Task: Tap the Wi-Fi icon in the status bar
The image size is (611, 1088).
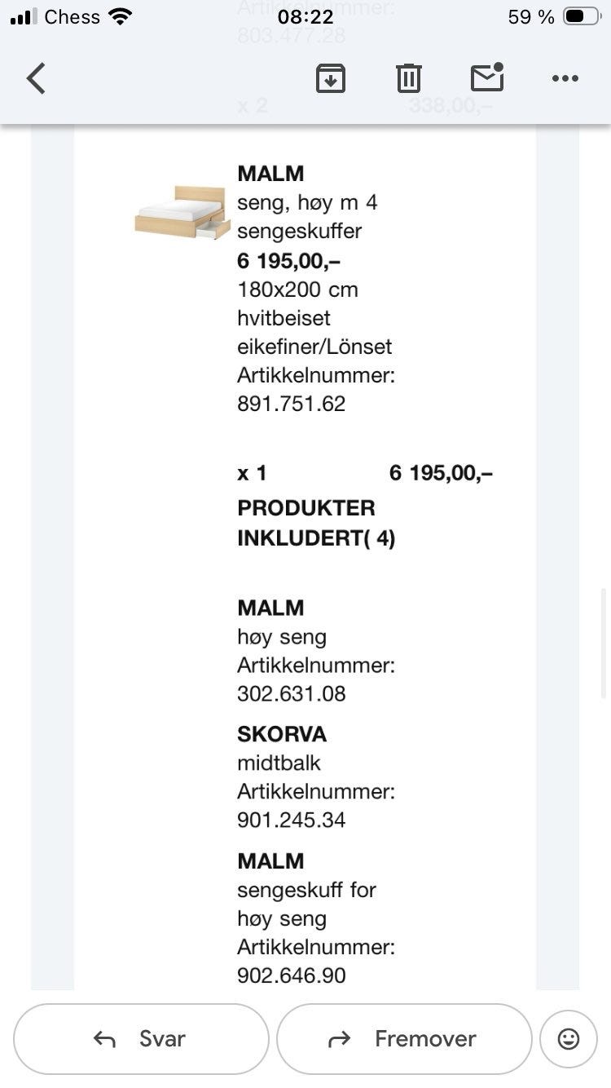Action: [x=121, y=17]
